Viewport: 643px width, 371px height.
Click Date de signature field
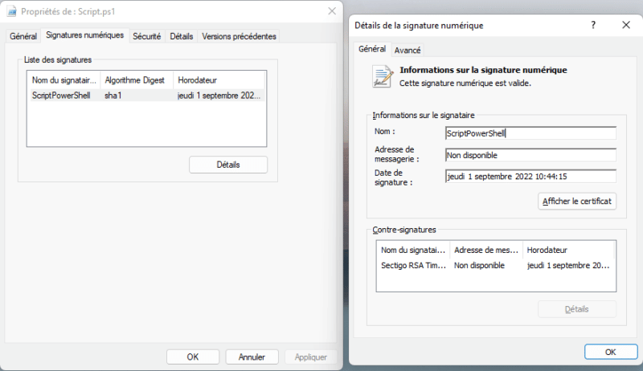[x=530, y=177]
